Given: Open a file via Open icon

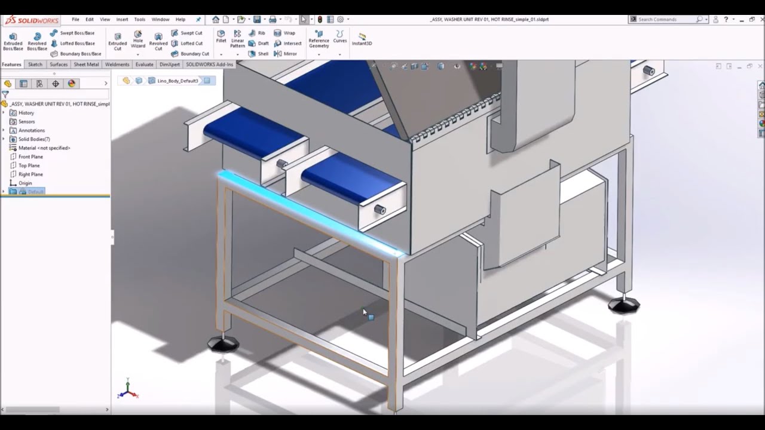Looking at the screenshot, I should 241,19.
